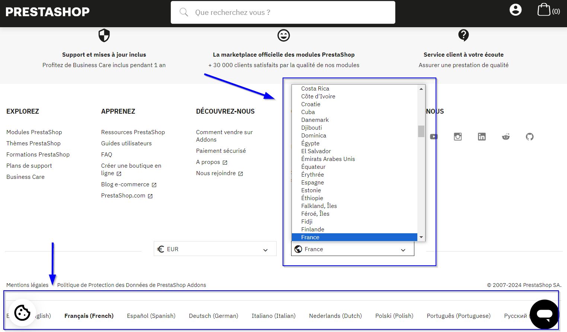Collapse the France country dropdown
Screen dimensions: 567x332
(x=352, y=249)
